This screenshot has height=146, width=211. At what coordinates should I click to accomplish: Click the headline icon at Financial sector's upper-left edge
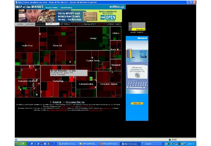40,34
